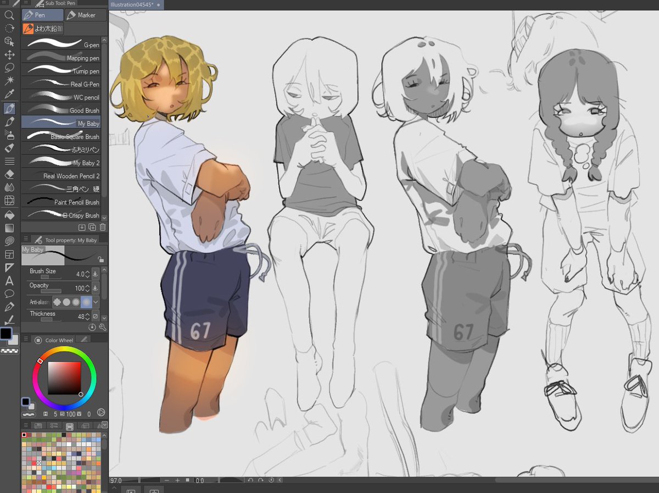Adjust Brush Size stepper arrows
Screen dimensions: 659x493
click(87, 274)
